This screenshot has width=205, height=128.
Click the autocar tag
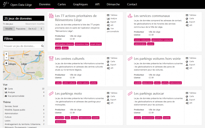coord(138,118)
